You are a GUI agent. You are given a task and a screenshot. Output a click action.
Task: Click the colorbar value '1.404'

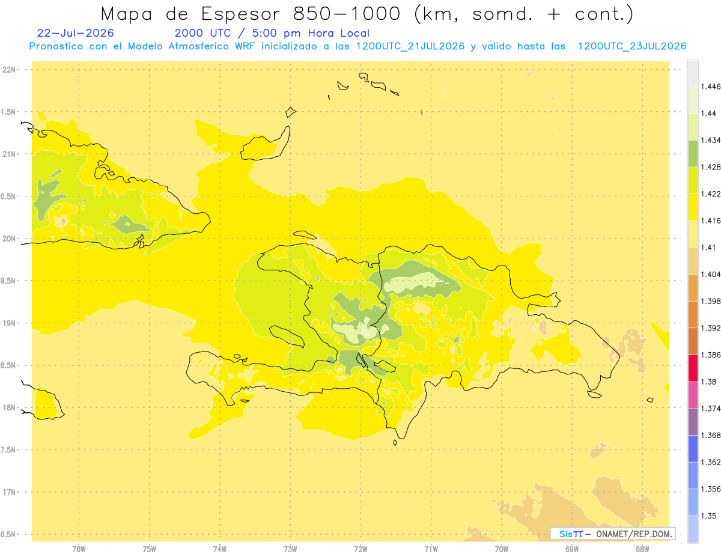[711, 275]
